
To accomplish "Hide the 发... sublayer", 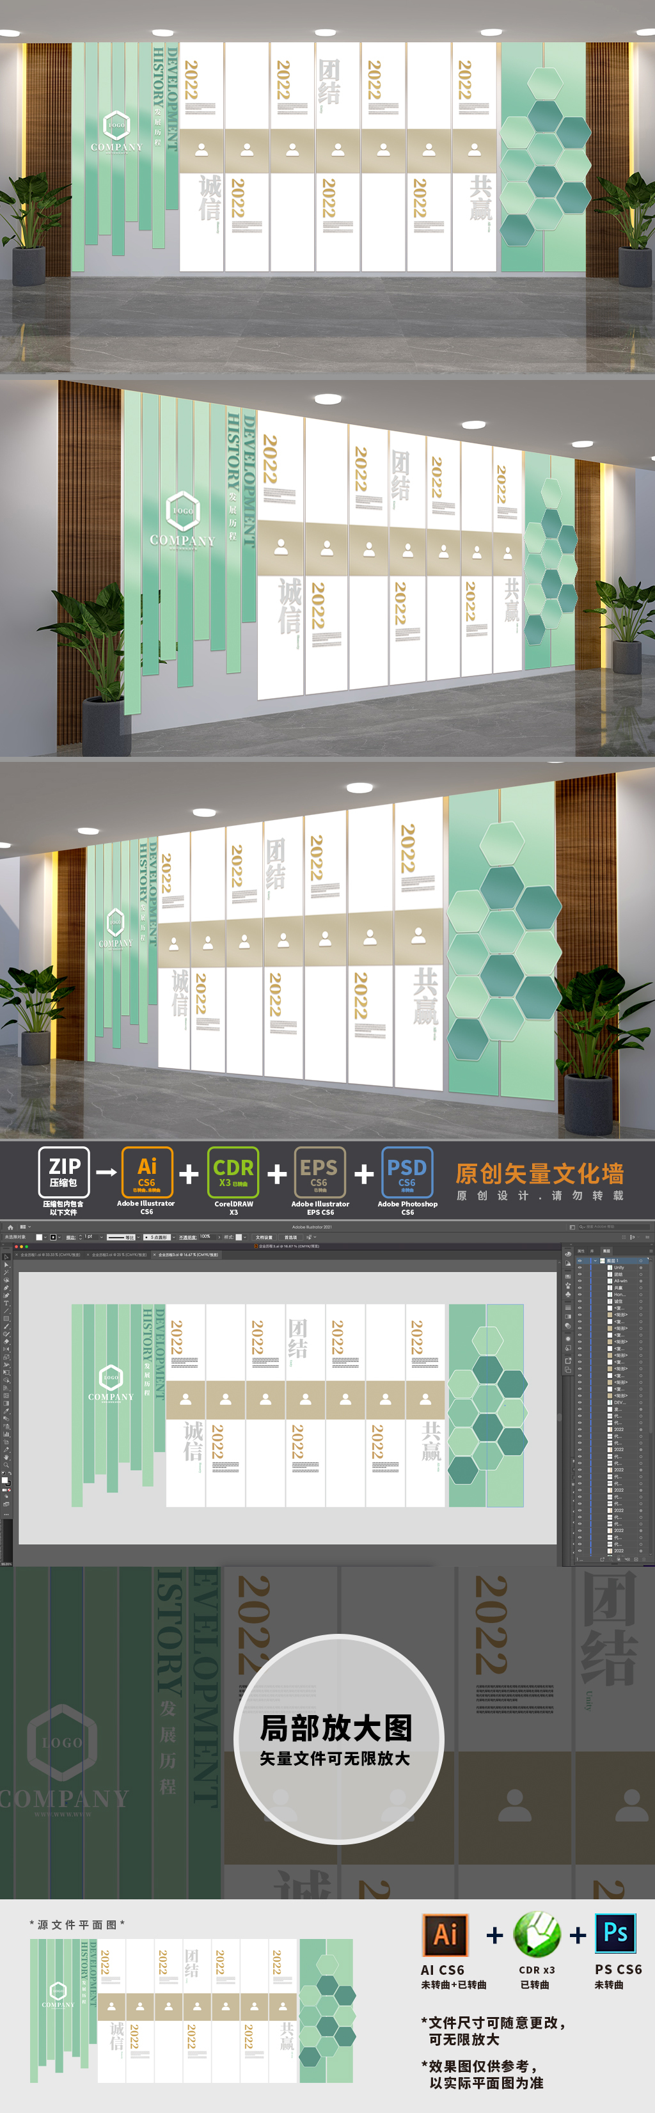I will click(x=580, y=1410).
